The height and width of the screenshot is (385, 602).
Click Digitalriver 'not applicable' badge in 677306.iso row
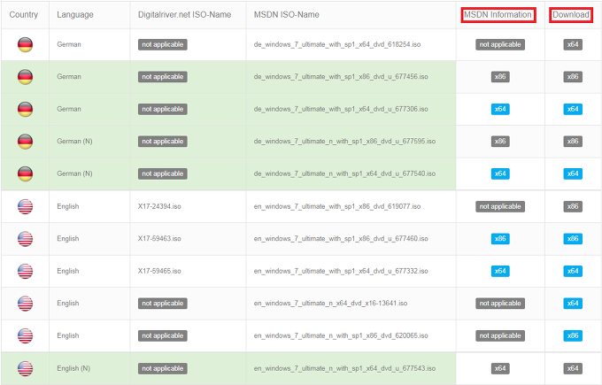163,109
